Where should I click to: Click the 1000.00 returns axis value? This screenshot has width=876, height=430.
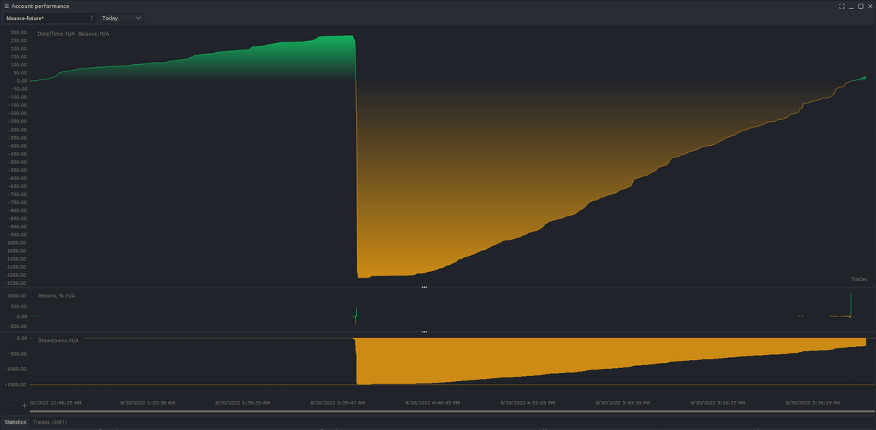coord(17,296)
